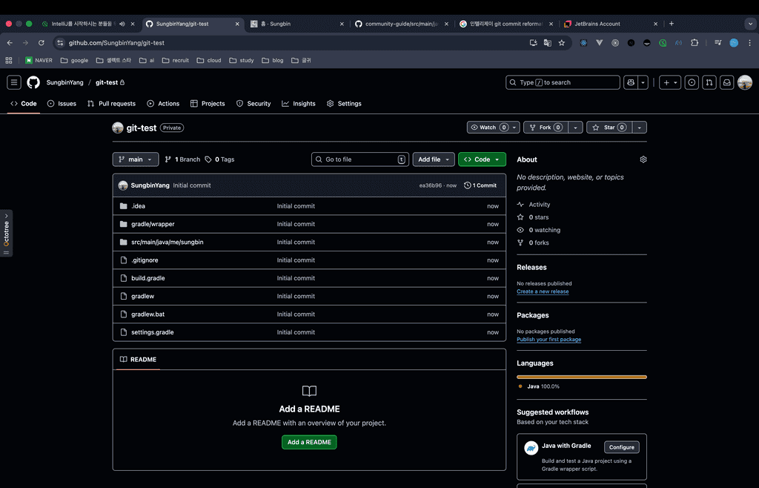Click the About settings gear icon
759x488 pixels.
(643, 159)
